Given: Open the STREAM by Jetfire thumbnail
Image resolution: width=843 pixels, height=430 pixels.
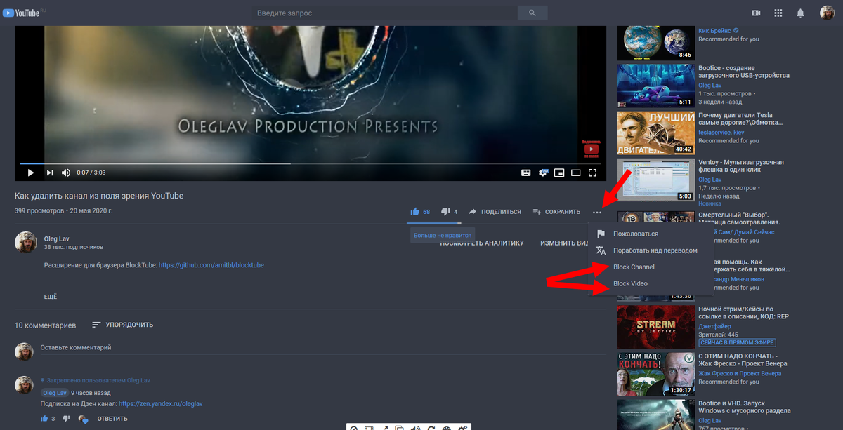Looking at the screenshot, I should pyautogui.click(x=655, y=328).
